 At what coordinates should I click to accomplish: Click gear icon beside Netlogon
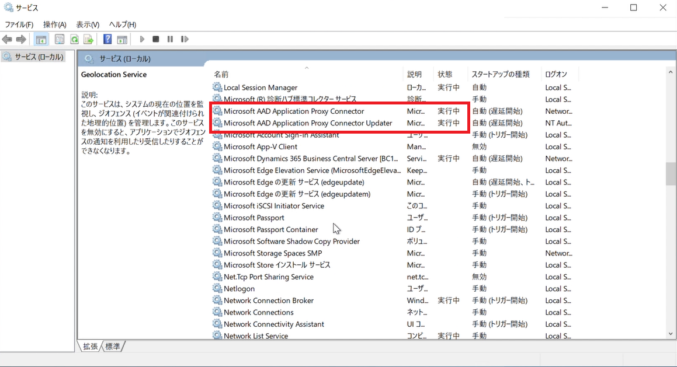click(x=217, y=288)
